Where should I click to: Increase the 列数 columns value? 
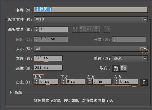coord(114,38)
